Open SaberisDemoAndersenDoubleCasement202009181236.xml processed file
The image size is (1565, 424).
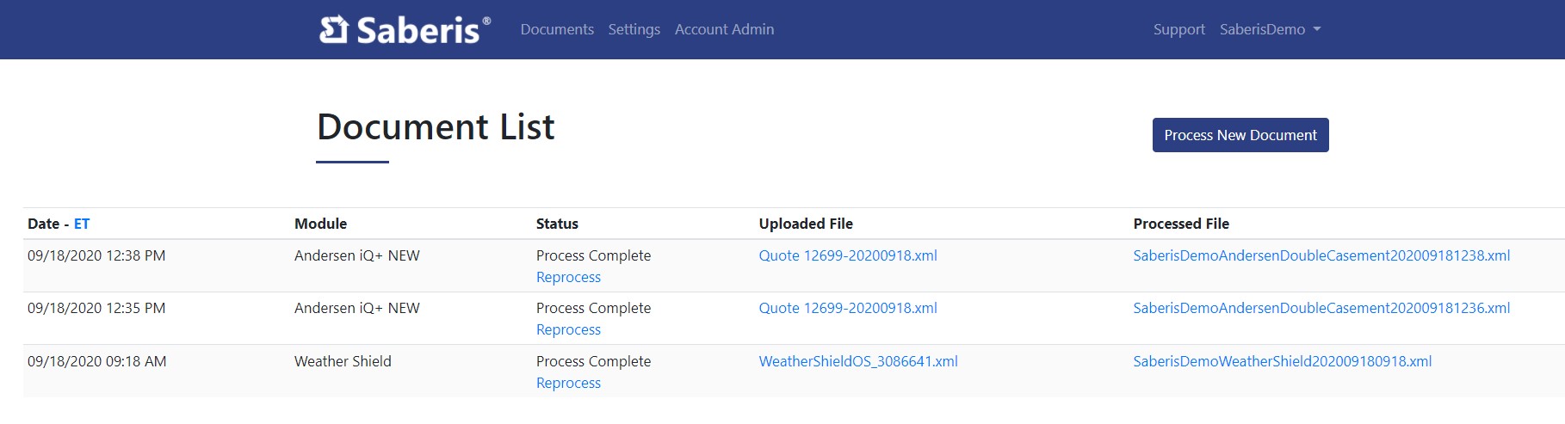click(x=1321, y=308)
